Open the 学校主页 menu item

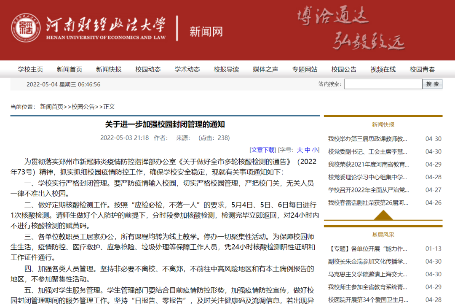30,70
